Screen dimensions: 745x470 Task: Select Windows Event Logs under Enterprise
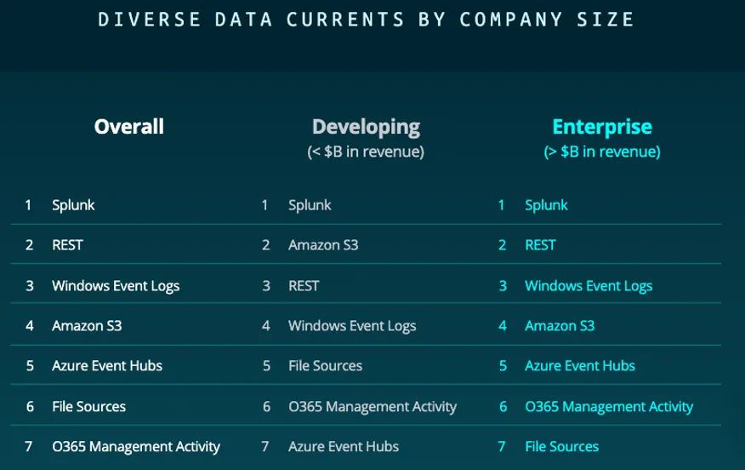click(589, 286)
